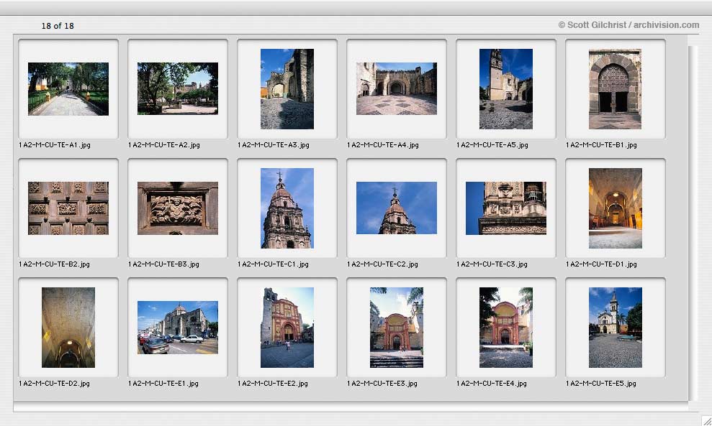Open bell tower thumbnail 1A2-M-CU-TE-C1.jpg
Viewport: 712px width, 426px height.
(x=287, y=208)
